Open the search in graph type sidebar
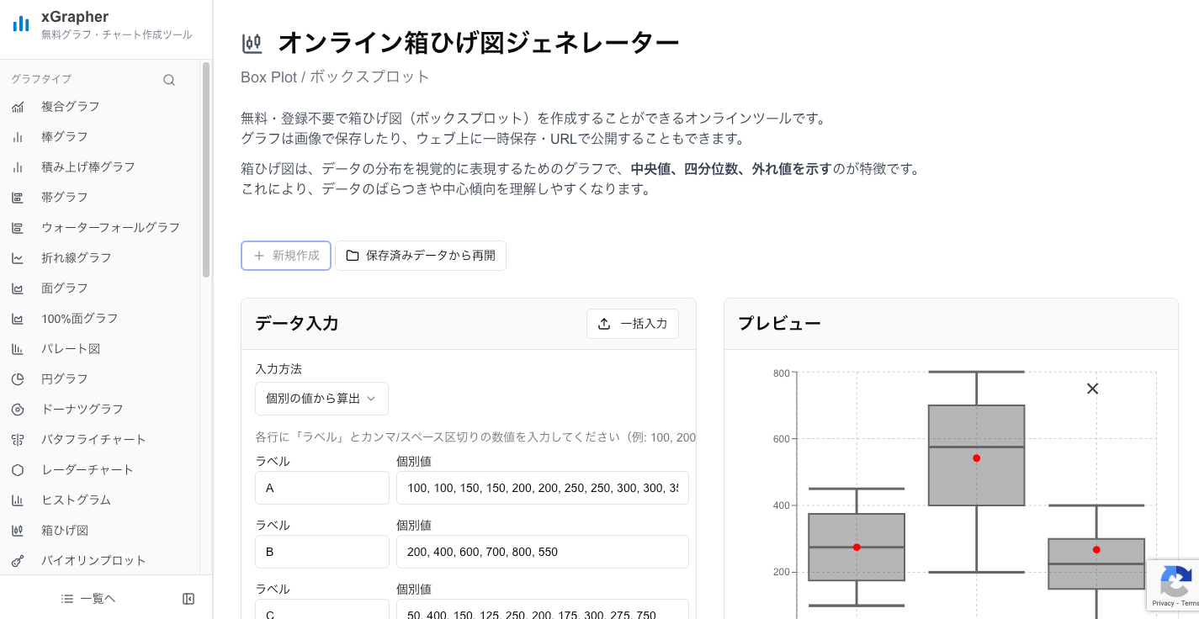This screenshot has width=1199, height=619. click(x=169, y=79)
